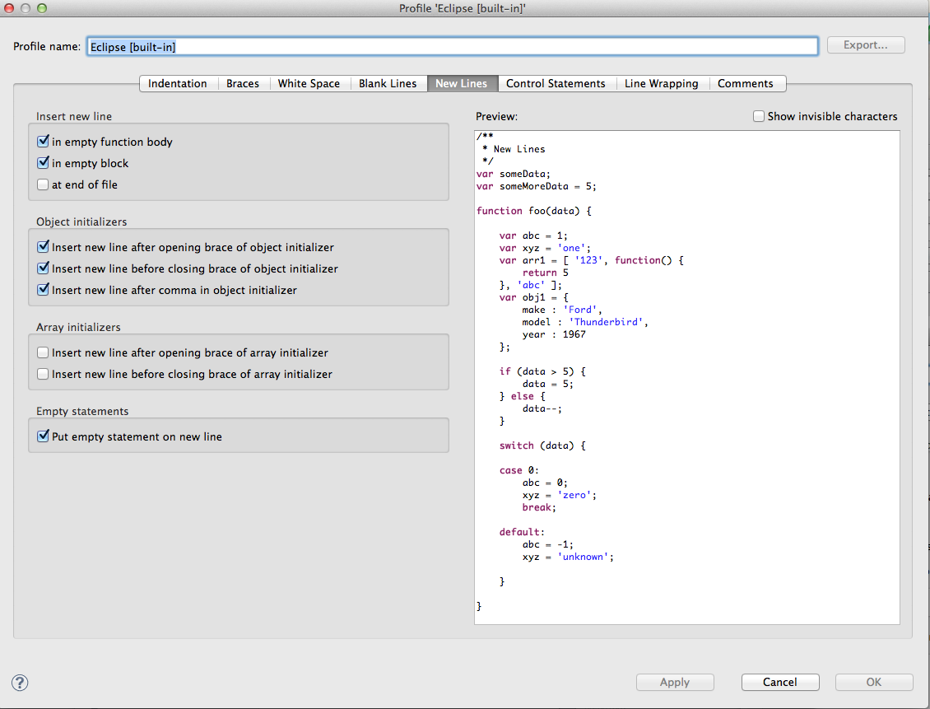Check new line before closing brace of array initializer
The width and height of the screenshot is (930, 709).
pos(44,375)
